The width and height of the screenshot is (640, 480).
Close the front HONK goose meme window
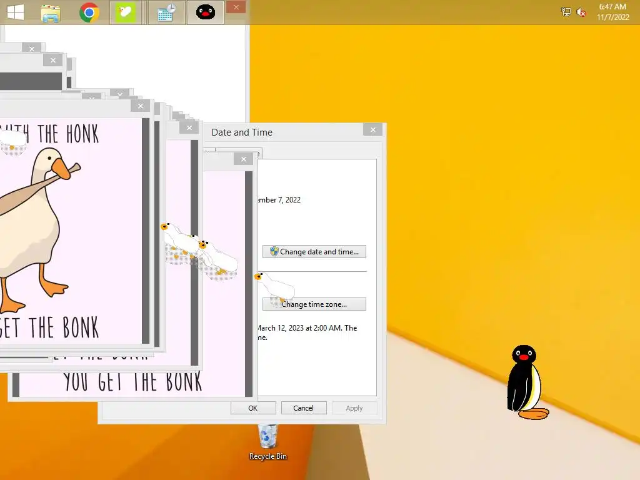click(x=141, y=106)
